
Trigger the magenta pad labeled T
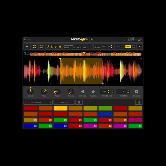[x=120, y=126]
